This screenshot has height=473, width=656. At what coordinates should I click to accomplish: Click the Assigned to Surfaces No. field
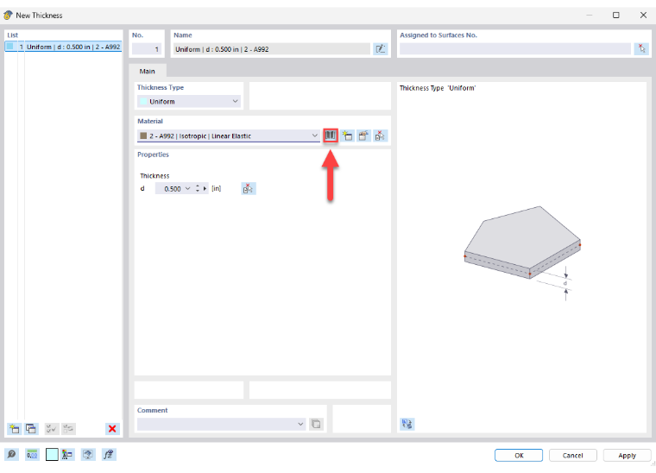click(x=515, y=49)
